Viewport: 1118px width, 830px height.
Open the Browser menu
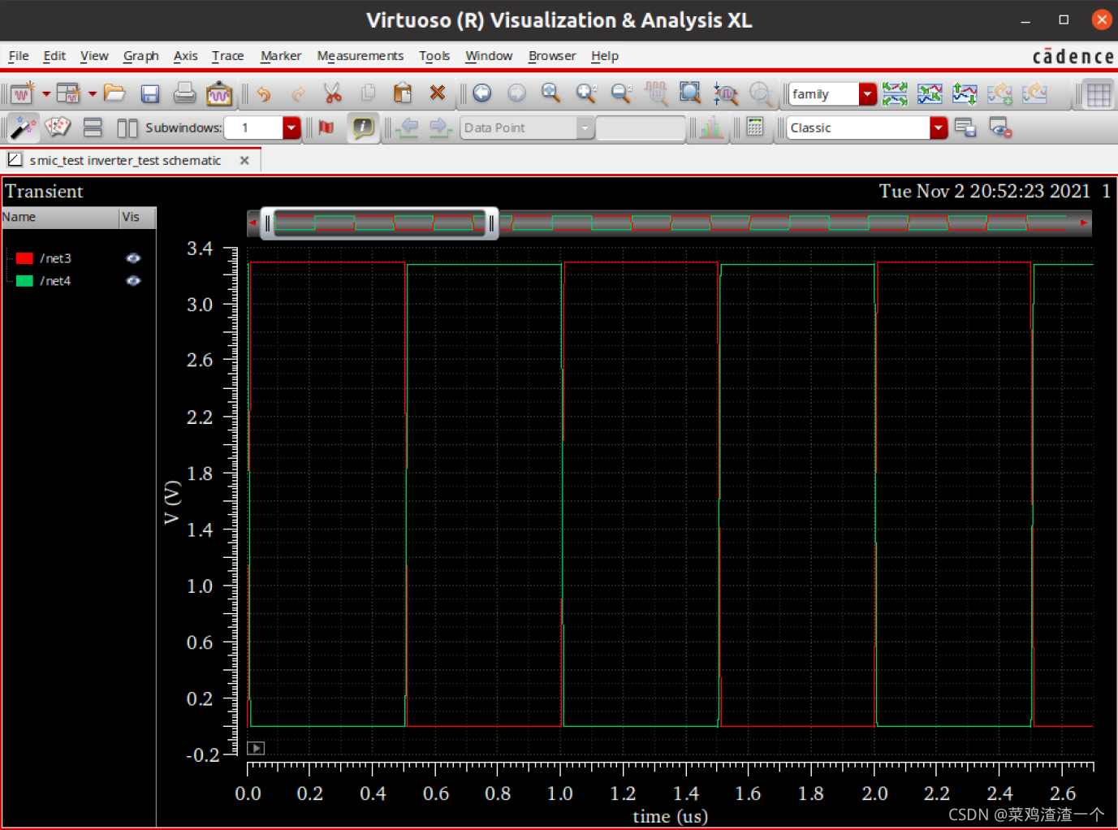[551, 55]
